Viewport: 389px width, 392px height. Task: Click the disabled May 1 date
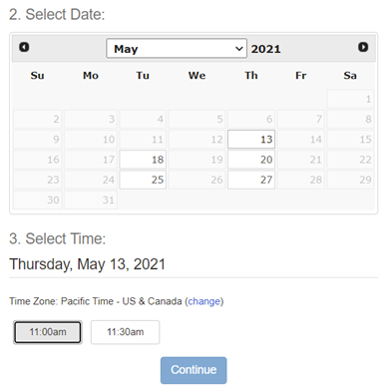point(350,99)
